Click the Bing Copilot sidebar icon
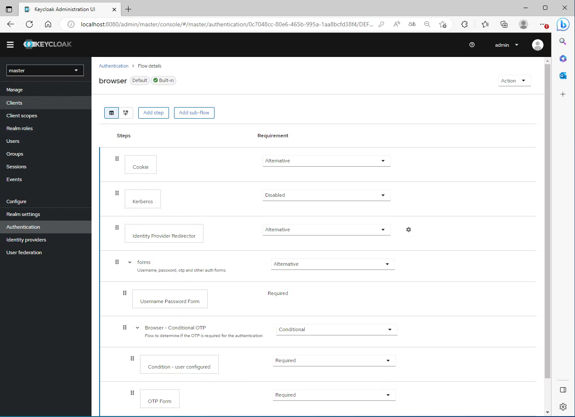Image resolution: width=575 pixels, height=417 pixels. [x=563, y=25]
